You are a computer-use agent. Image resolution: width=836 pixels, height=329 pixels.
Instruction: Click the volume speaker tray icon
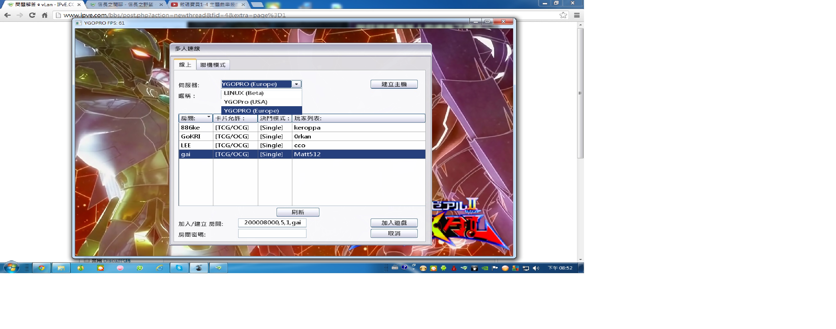click(536, 268)
